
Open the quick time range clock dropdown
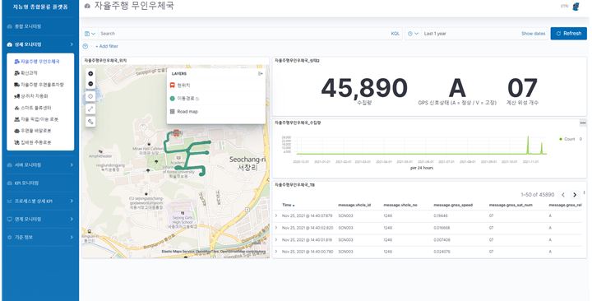[x=413, y=34]
